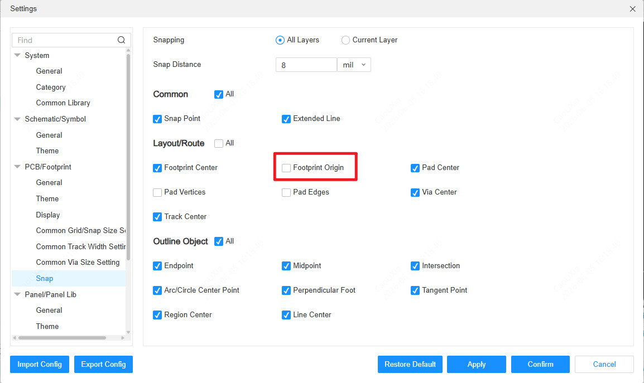
Task: Open Common Grid/Snap Size settings
Action: (80, 231)
